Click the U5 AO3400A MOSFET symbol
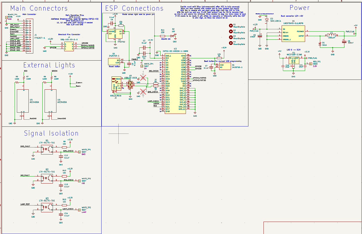362x234 pixels. click(23, 101)
